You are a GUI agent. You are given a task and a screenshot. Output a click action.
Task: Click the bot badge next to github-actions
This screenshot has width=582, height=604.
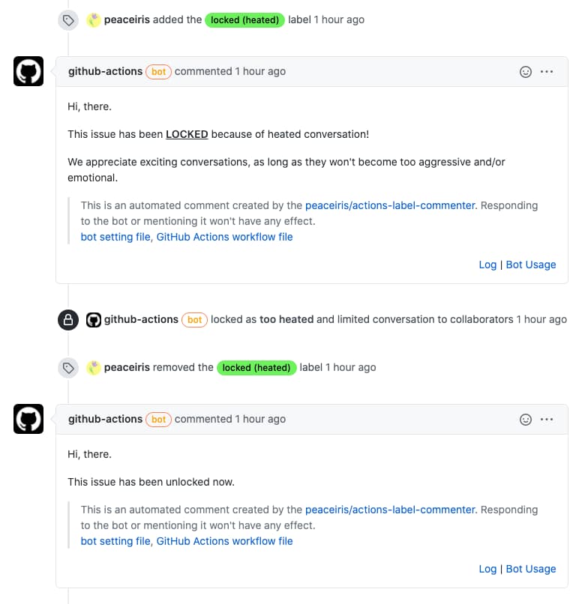(158, 71)
